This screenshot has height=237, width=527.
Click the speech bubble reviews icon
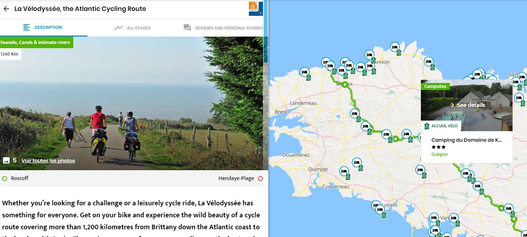pos(187,28)
